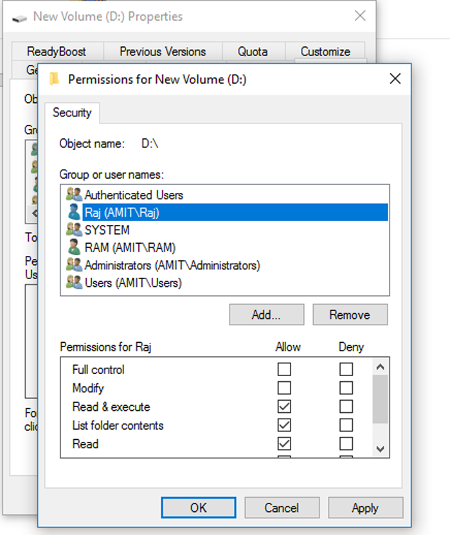The width and height of the screenshot is (450, 535).
Task: Click the SYSTEM group icon
Action: 74,230
